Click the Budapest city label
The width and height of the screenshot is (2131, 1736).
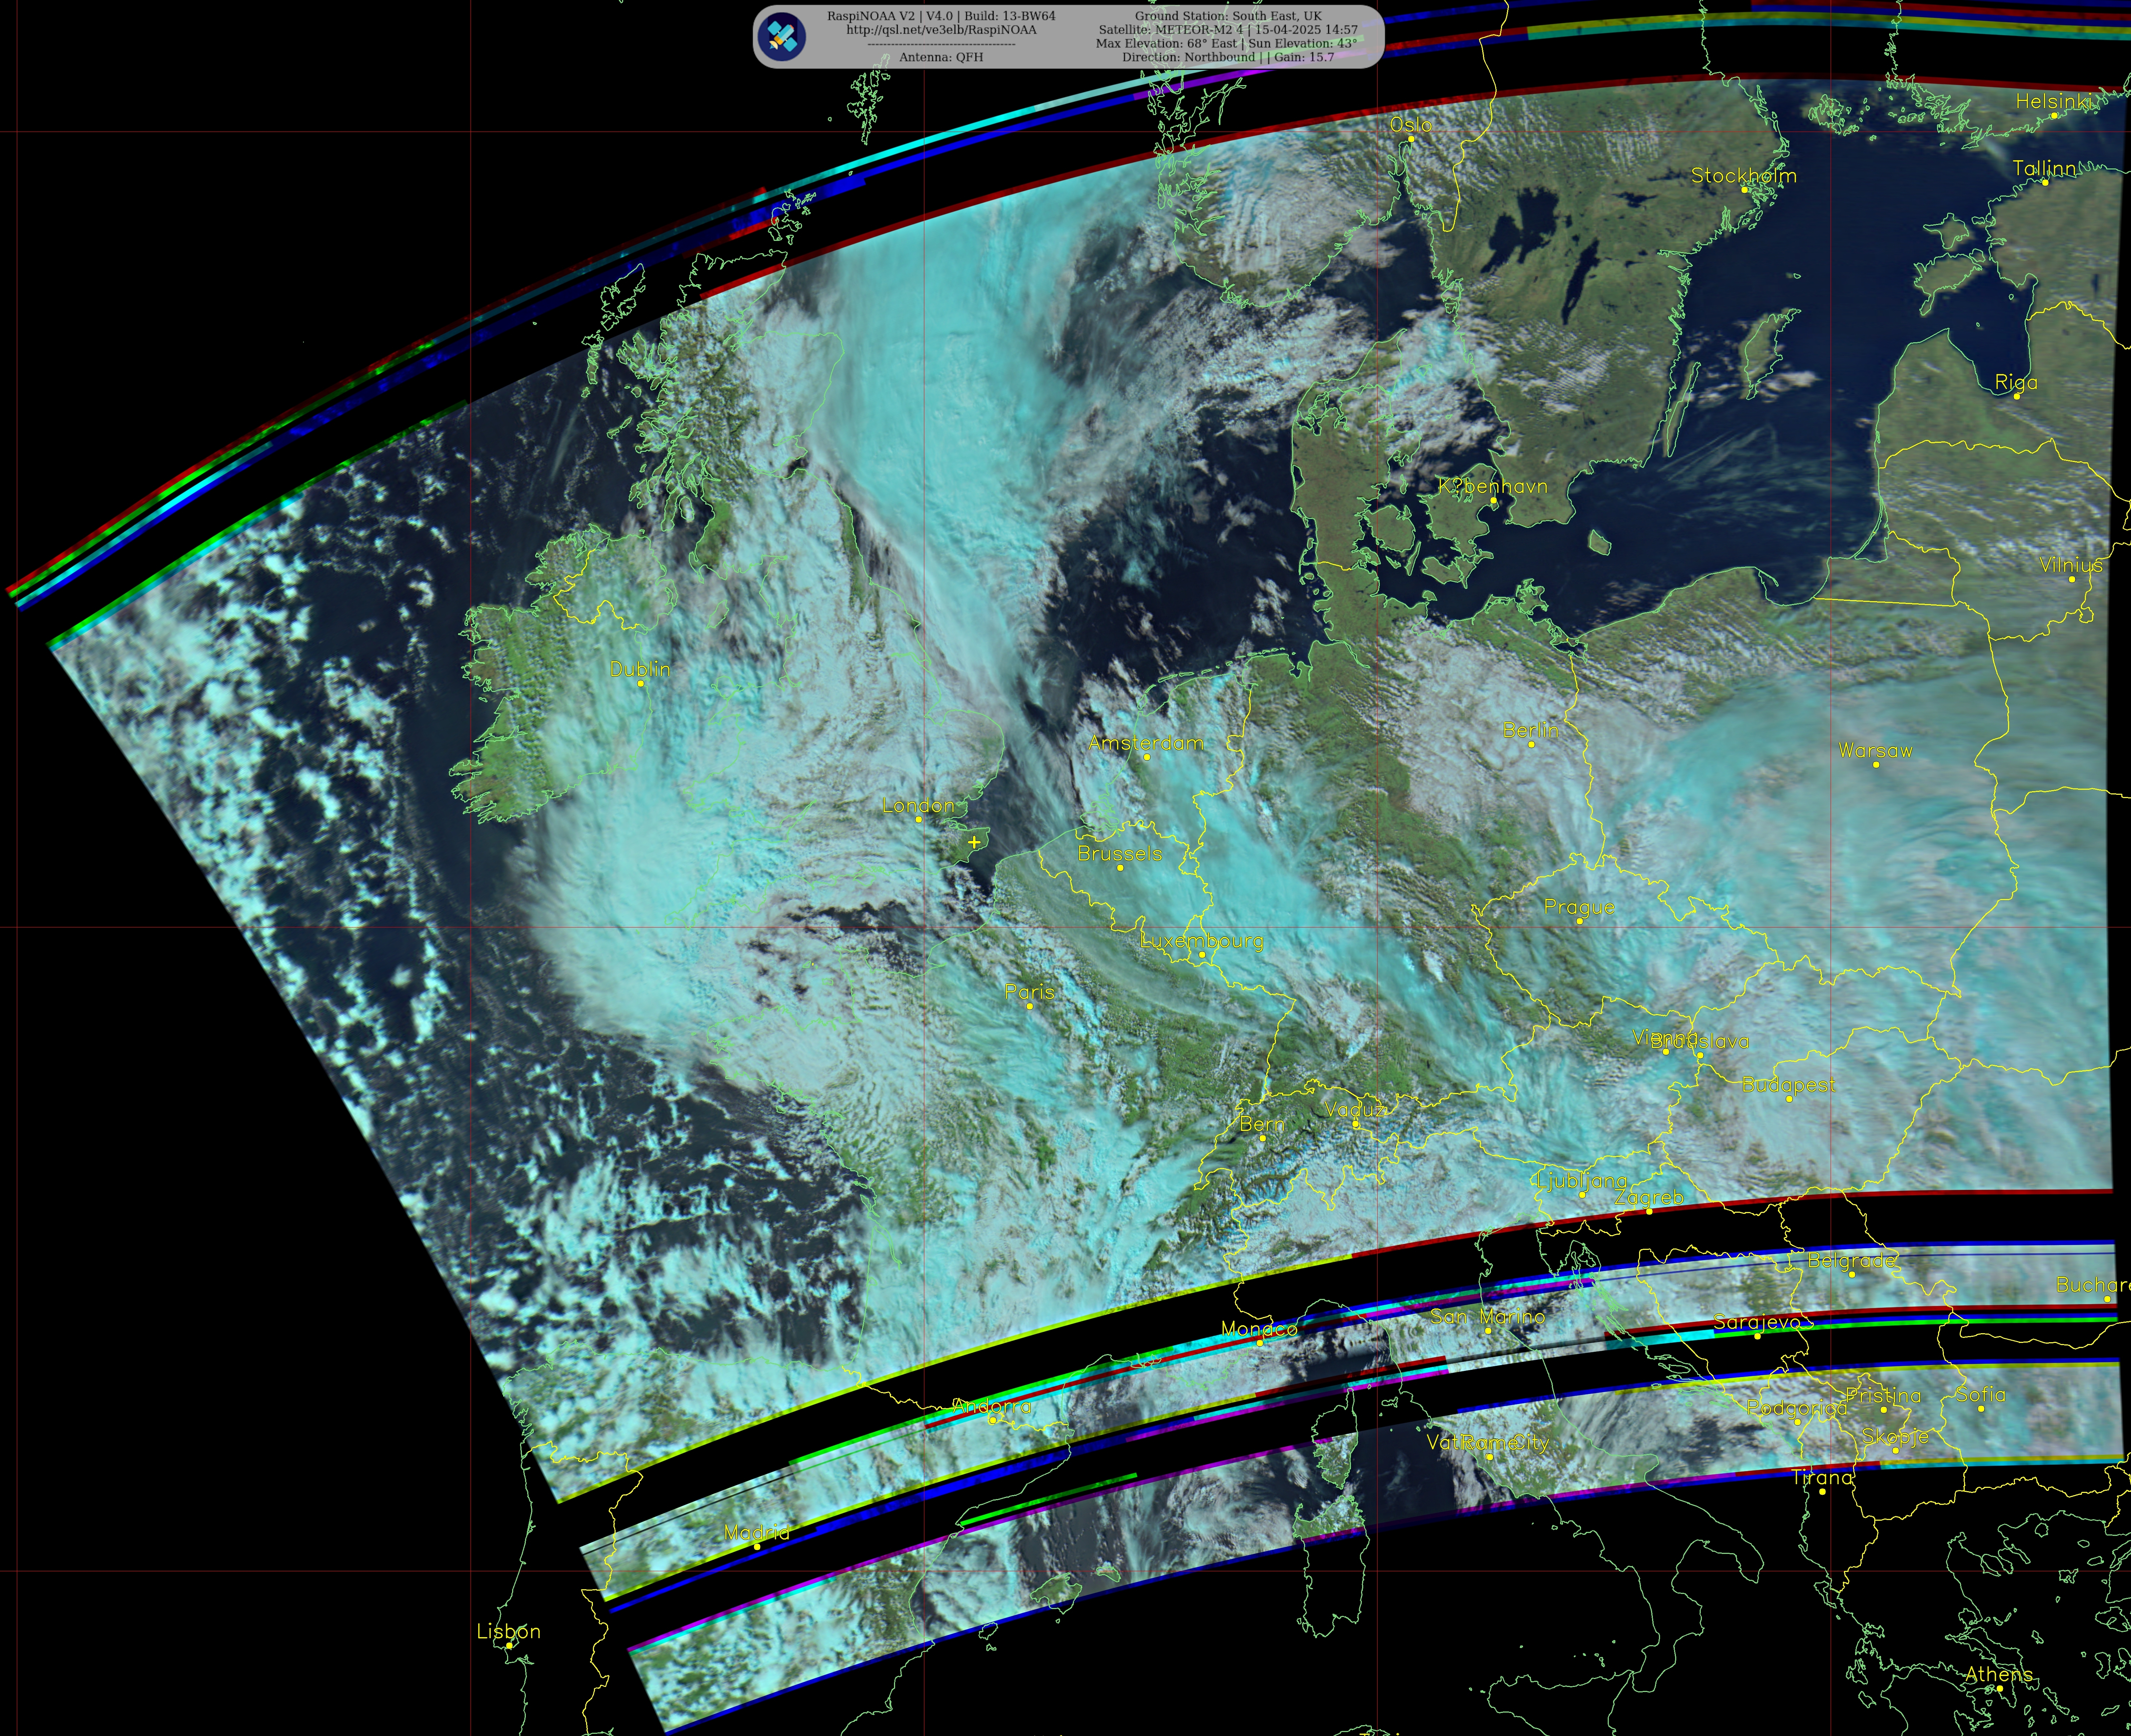1789,1085
